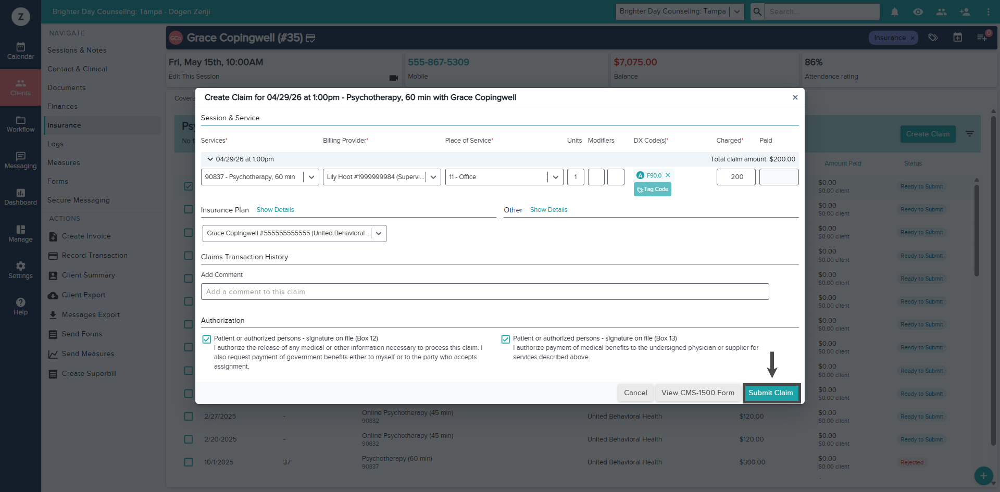Open the Manage section
Screen dimensions: 1000x492
[20, 234]
